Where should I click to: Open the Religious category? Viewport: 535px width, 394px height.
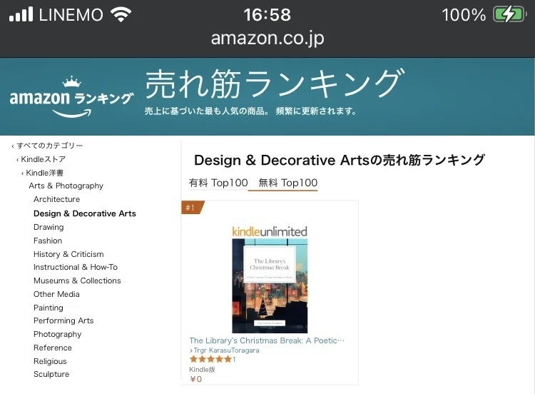(50, 361)
